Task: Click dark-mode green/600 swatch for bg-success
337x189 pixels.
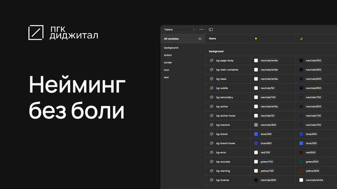Action: [x=301, y=162]
